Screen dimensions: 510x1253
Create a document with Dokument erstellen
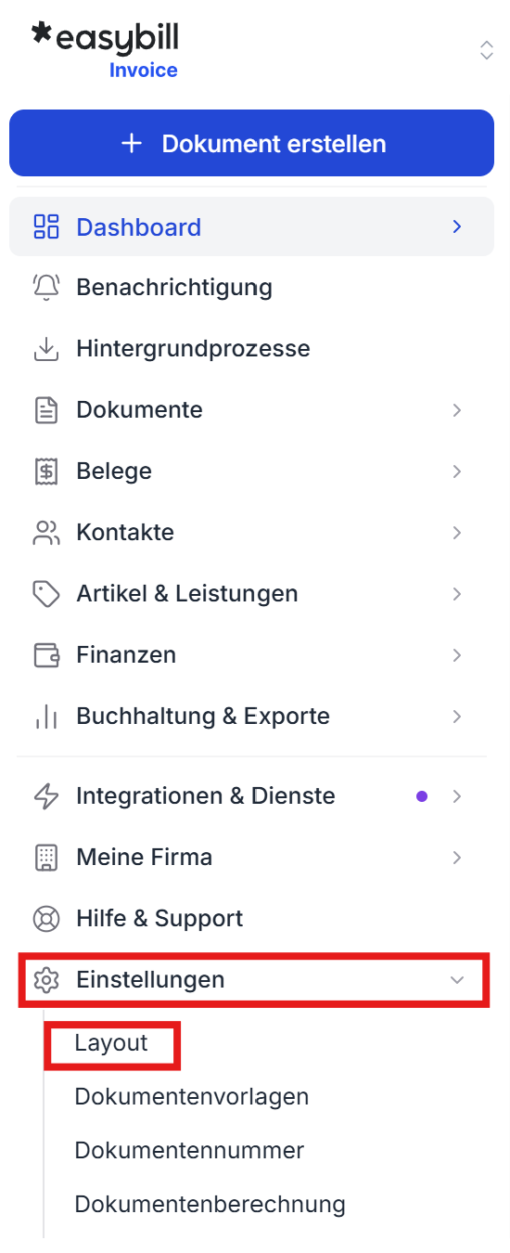coord(251,143)
